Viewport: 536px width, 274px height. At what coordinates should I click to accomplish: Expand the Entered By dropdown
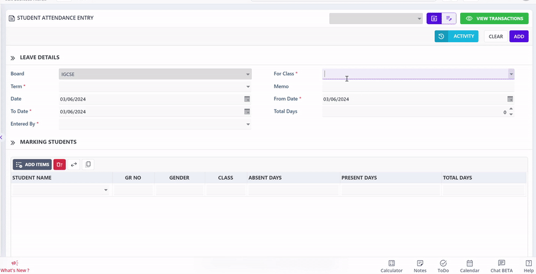point(248,125)
